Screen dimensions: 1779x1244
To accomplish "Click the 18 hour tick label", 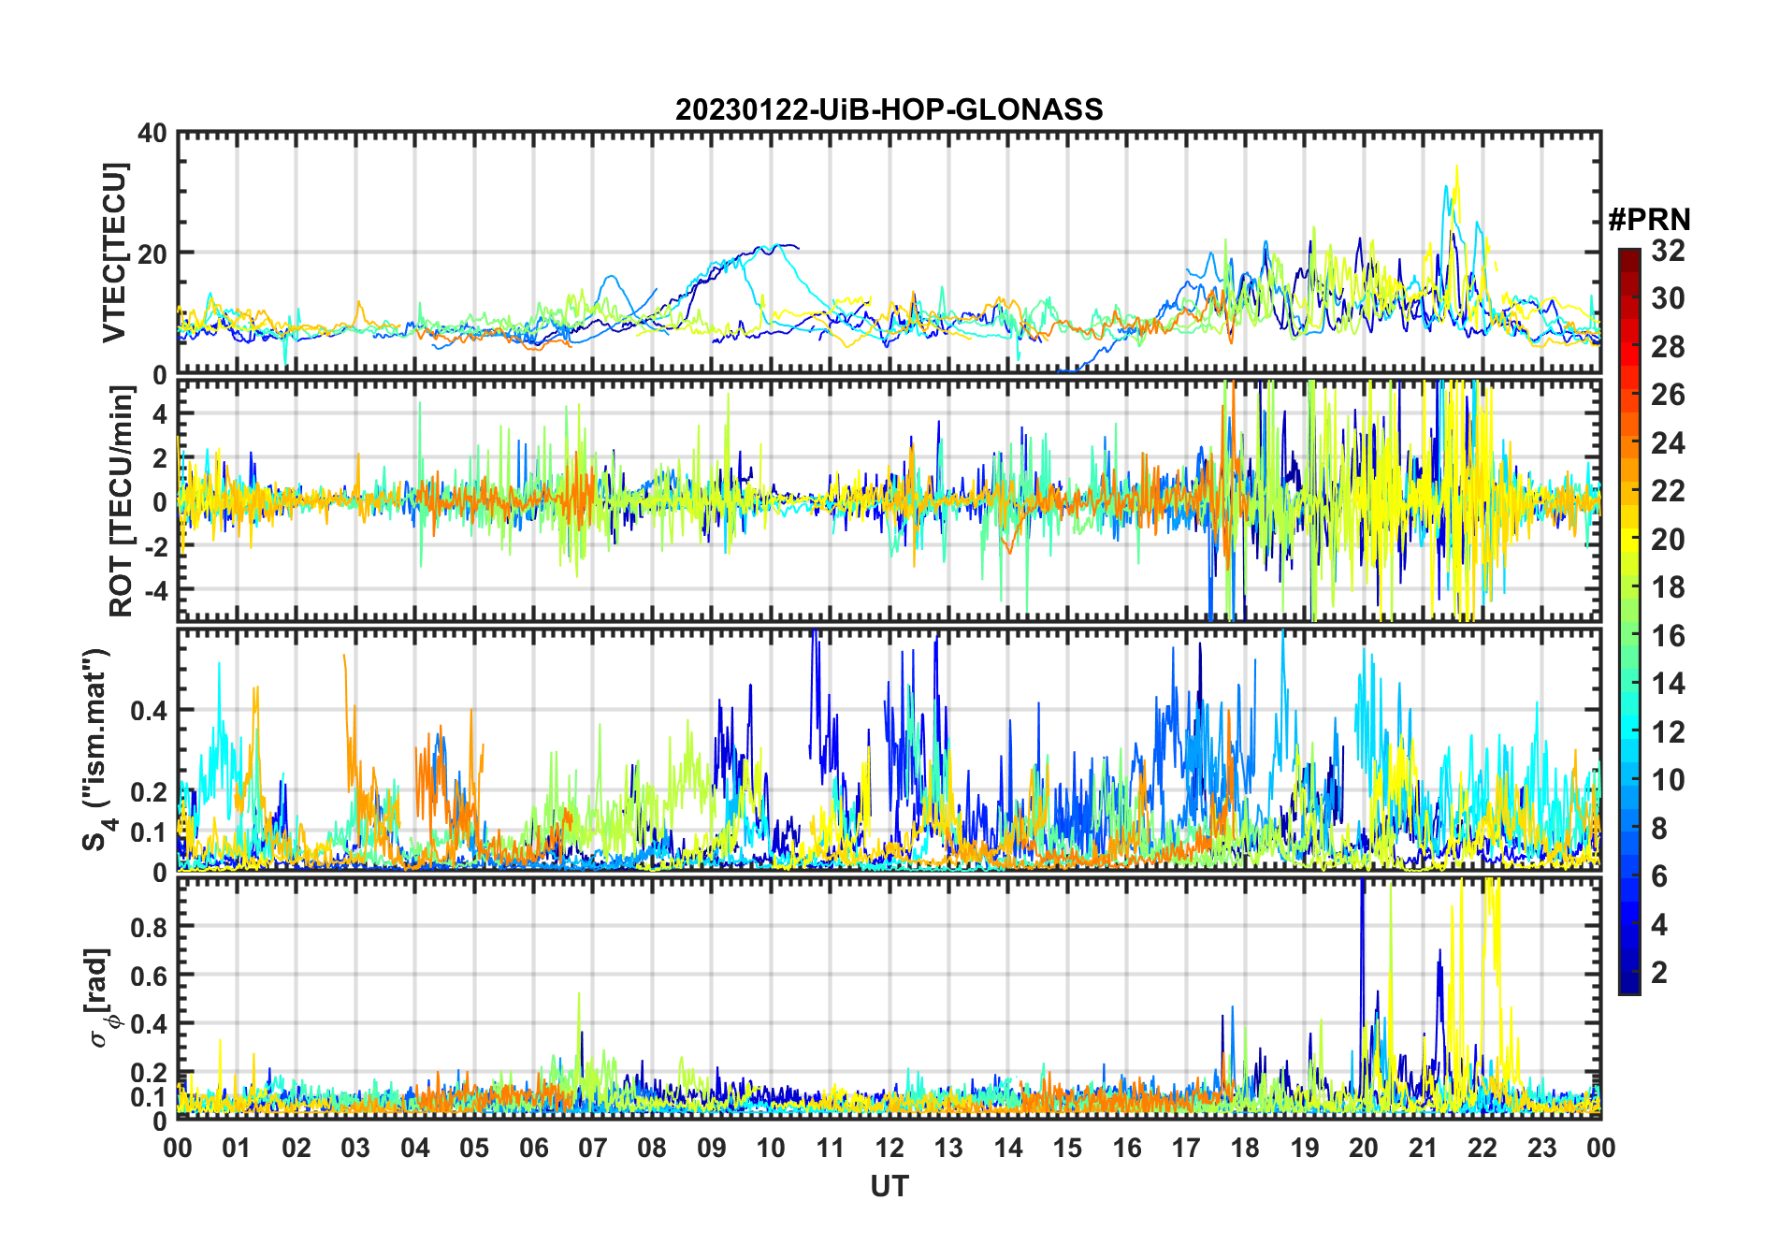I will (1245, 1148).
